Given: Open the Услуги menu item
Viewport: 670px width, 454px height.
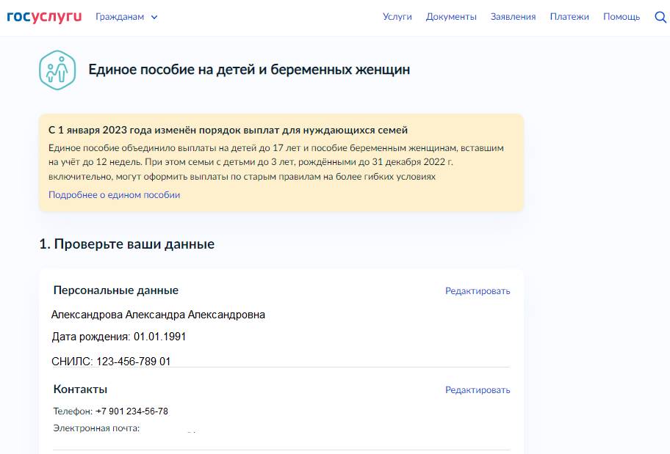Looking at the screenshot, I should (397, 15).
